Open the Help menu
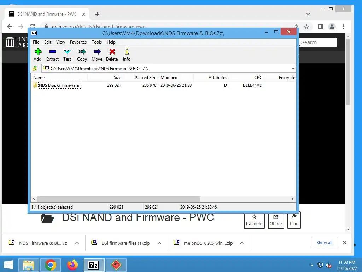Image resolution: width=362 pixels, height=272 pixels. click(111, 42)
